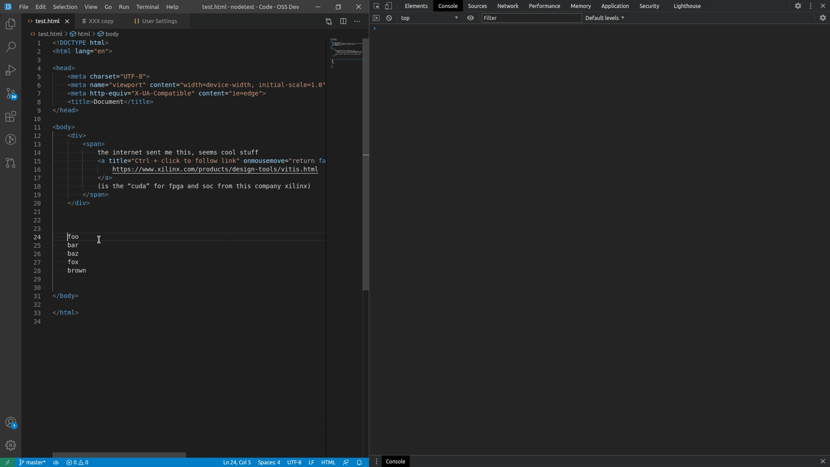Image resolution: width=830 pixels, height=467 pixels.
Task: Toggle console message visibility eye icon
Action: (471, 18)
